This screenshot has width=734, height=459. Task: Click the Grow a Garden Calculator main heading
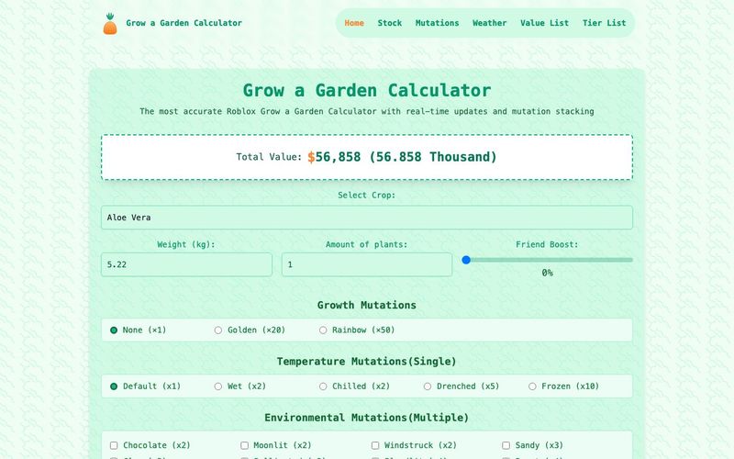366,90
